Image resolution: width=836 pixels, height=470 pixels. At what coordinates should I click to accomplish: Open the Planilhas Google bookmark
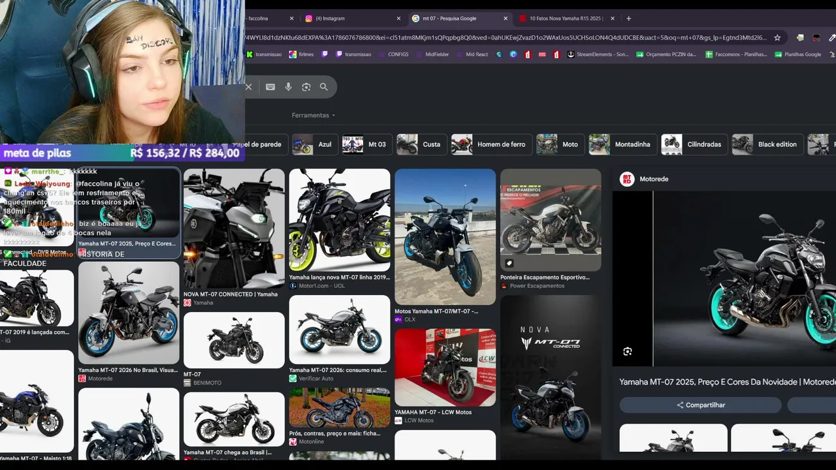tap(797, 54)
